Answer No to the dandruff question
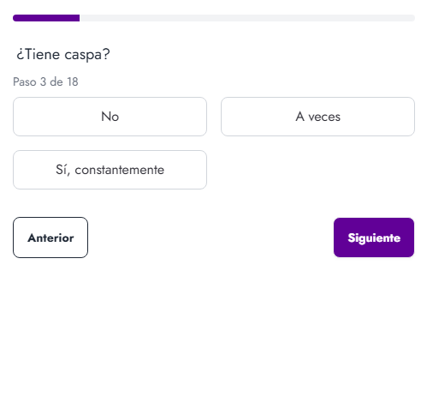 [110, 117]
